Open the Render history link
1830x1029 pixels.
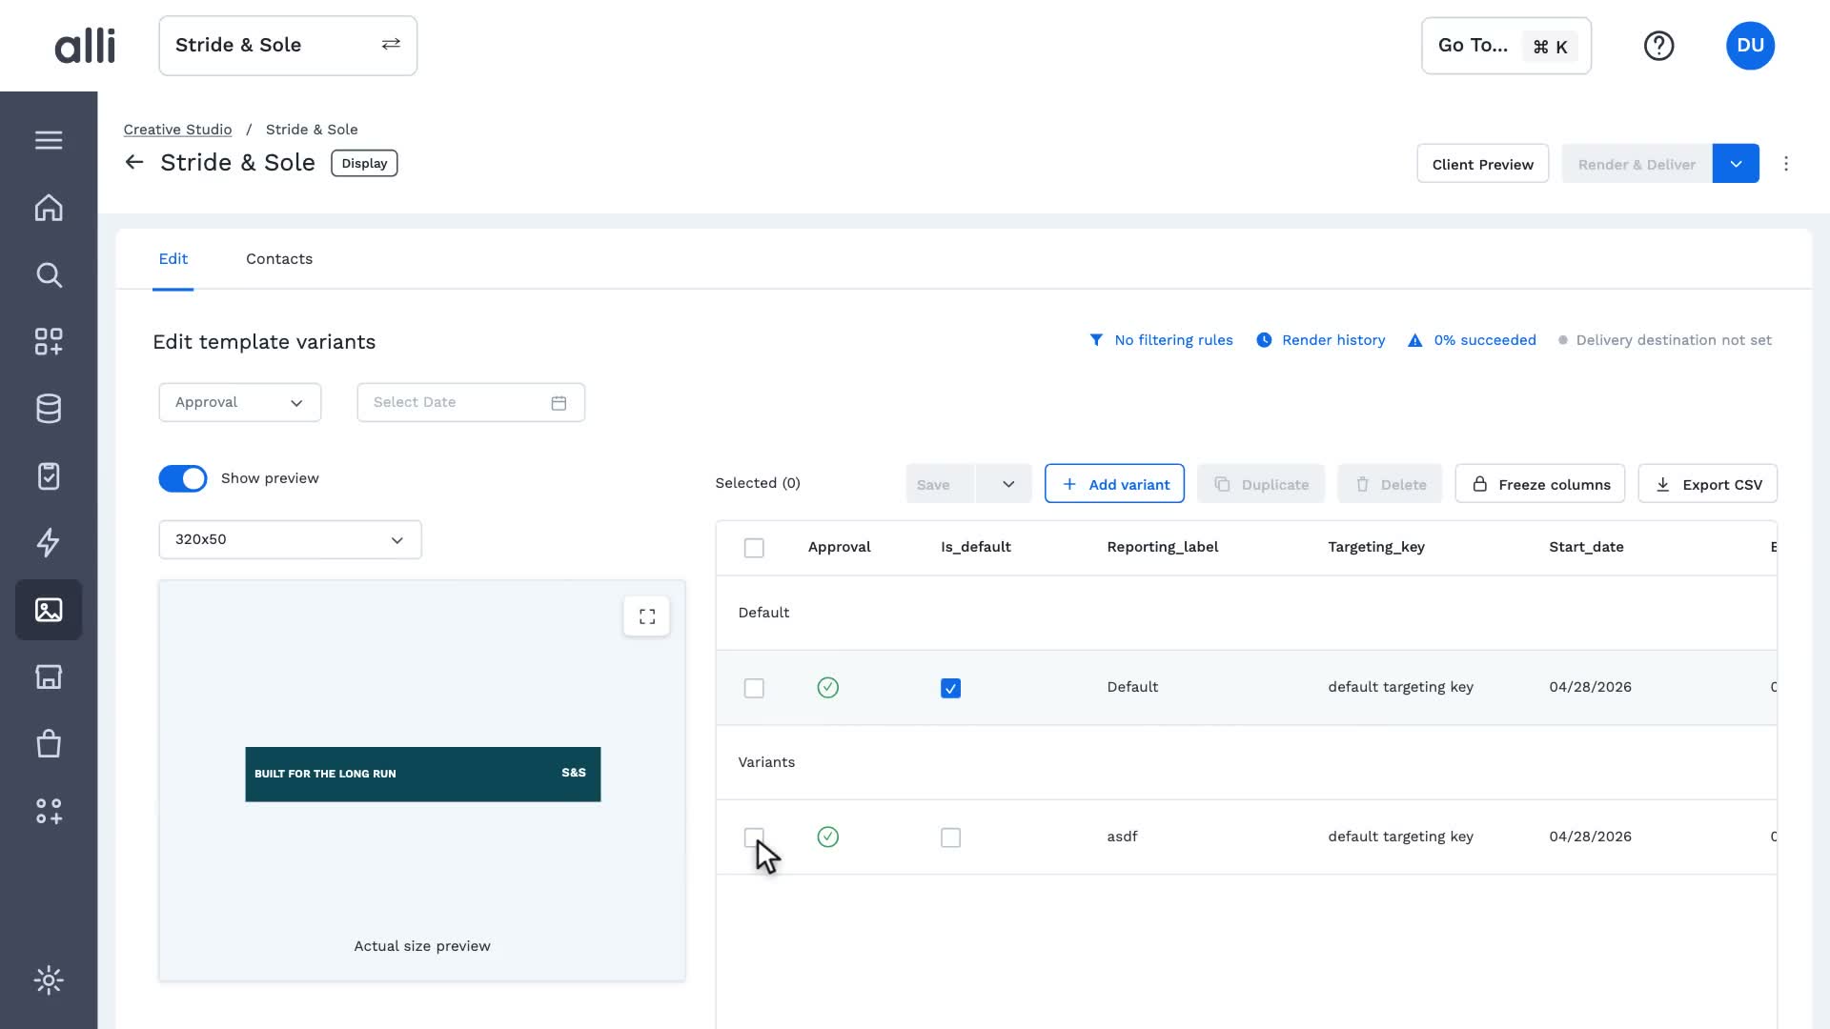[x=1320, y=340]
